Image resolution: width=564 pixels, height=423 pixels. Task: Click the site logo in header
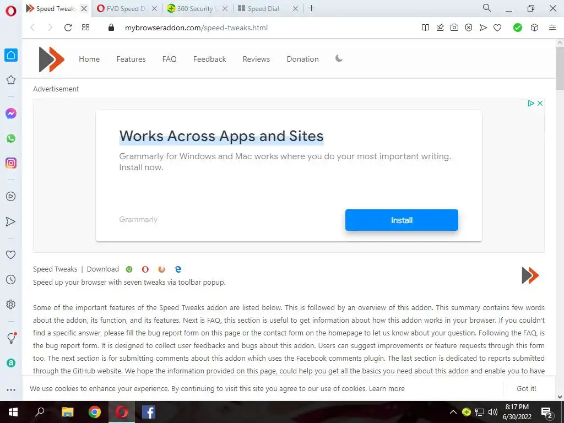coord(51,59)
